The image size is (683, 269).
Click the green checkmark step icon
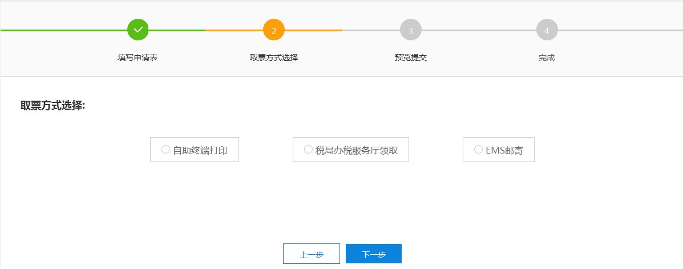tap(138, 30)
